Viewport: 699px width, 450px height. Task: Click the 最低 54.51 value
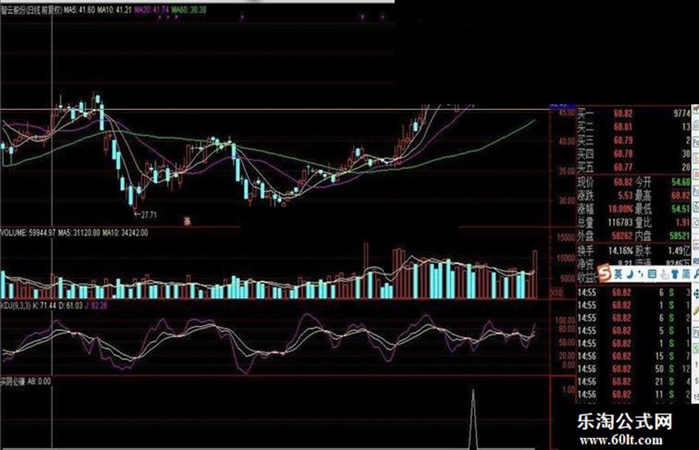point(681,208)
